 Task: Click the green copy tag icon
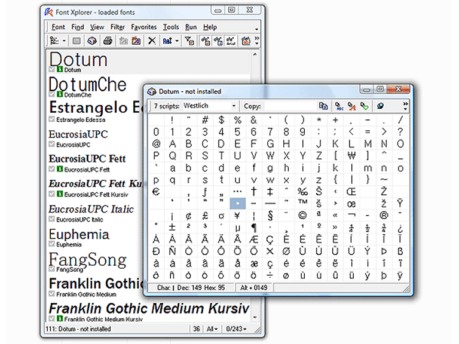tap(364, 106)
